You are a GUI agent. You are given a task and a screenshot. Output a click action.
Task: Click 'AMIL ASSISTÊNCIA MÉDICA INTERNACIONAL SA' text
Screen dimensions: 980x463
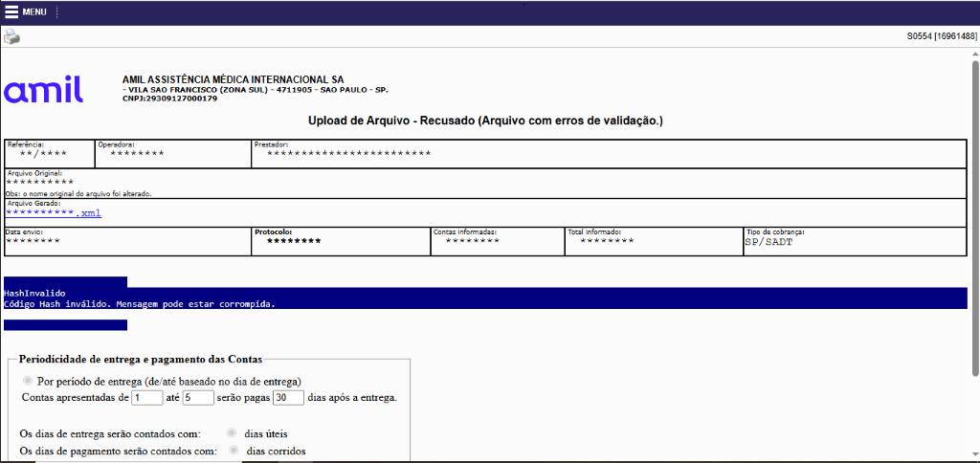(x=234, y=80)
